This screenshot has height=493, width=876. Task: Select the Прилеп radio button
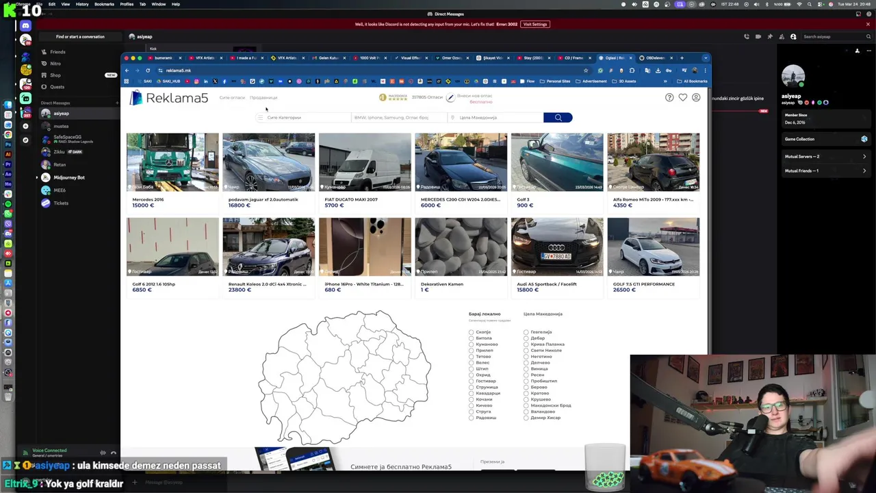[x=471, y=351]
